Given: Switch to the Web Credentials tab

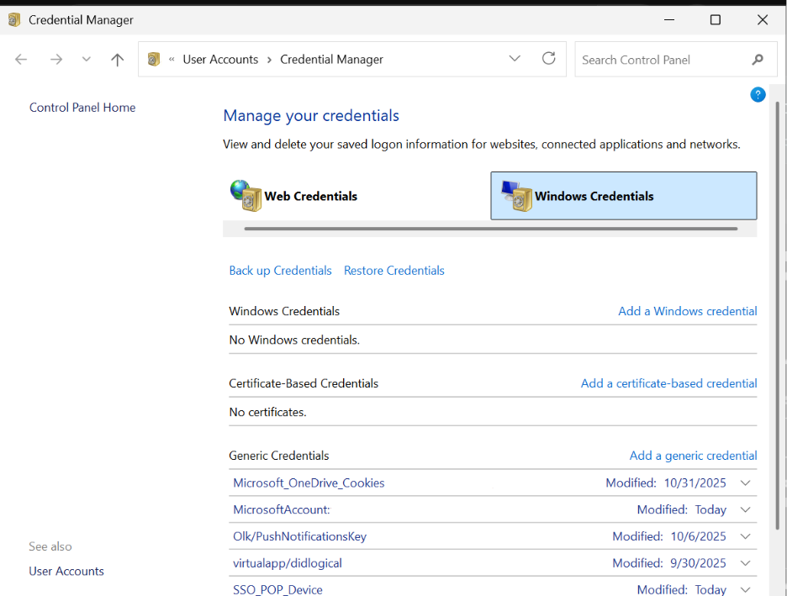Looking at the screenshot, I should click(x=310, y=196).
